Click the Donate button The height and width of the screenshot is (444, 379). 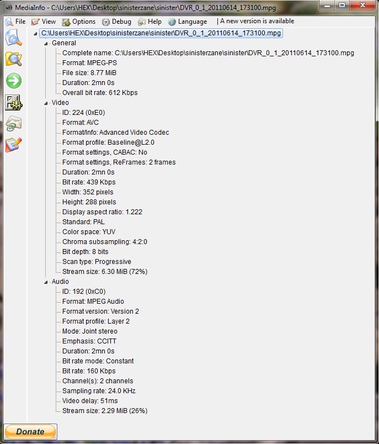tap(30, 431)
